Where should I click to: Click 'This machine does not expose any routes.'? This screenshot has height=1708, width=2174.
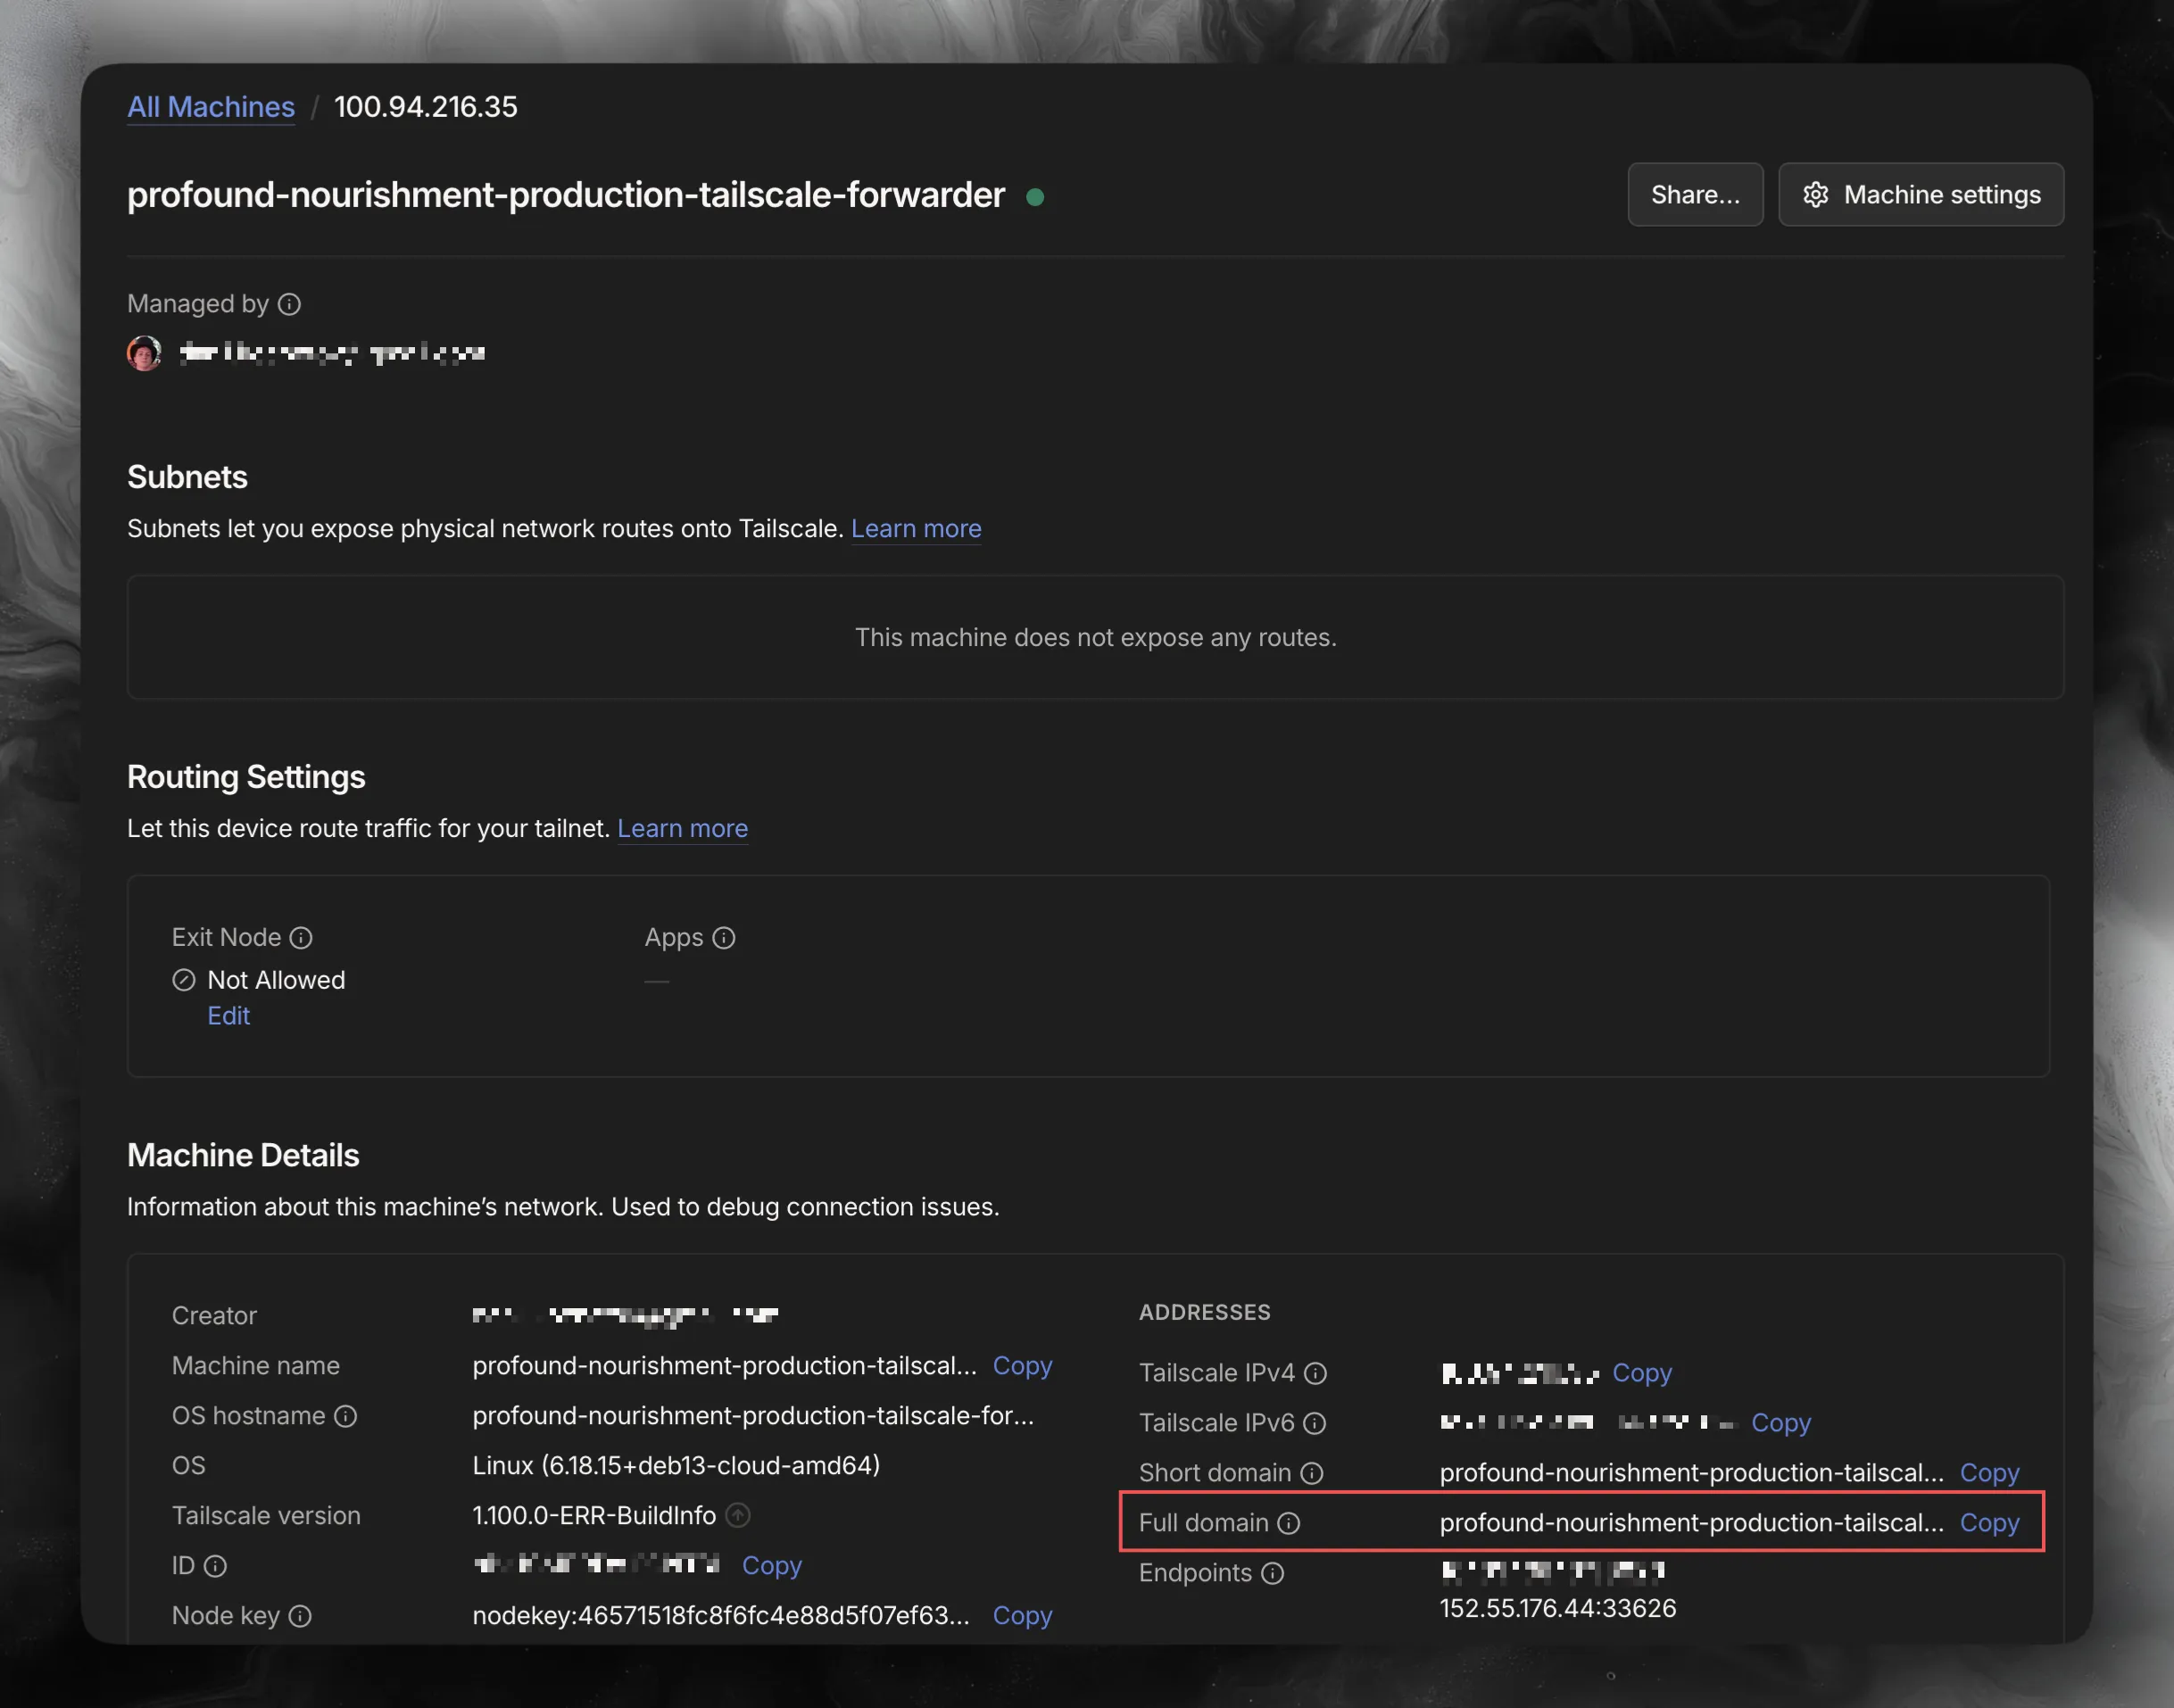tap(1095, 637)
